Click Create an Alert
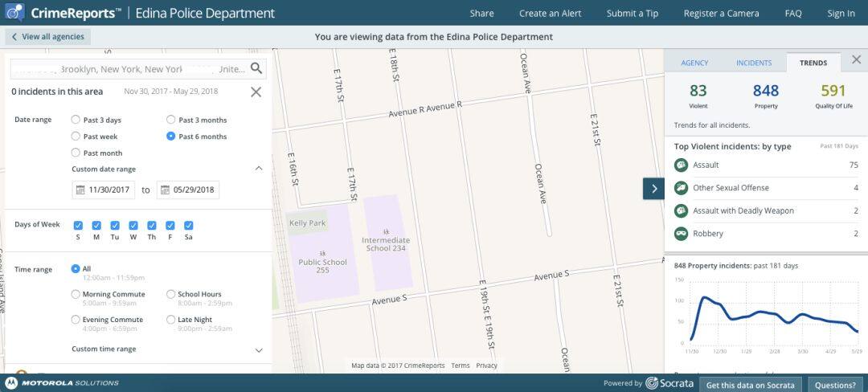This screenshot has width=868, height=392. [551, 14]
